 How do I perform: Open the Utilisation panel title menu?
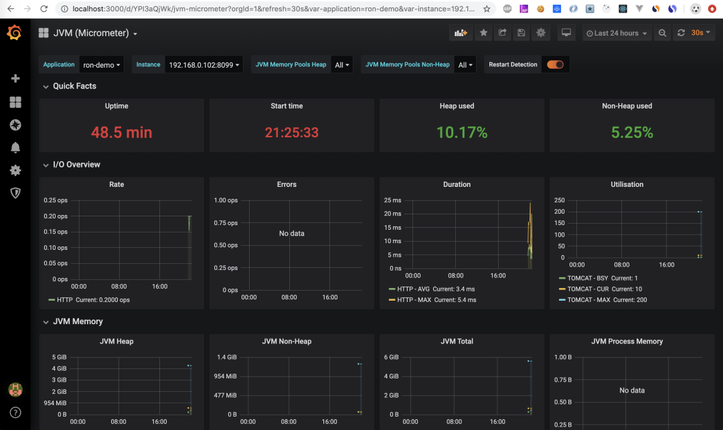[627, 185]
